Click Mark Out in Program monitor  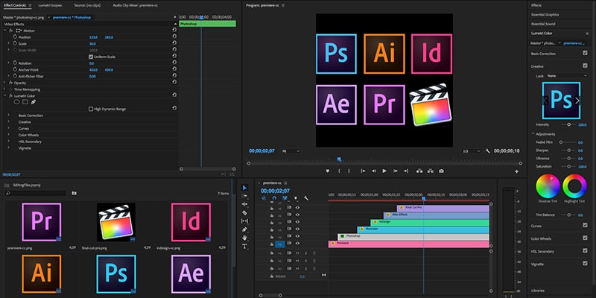click(x=349, y=171)
